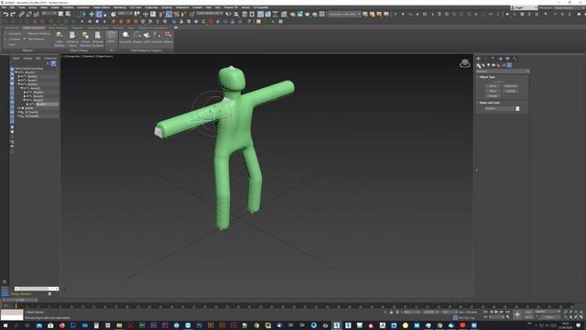Toggle the Percent Snap button

click(x=177, y=15)
